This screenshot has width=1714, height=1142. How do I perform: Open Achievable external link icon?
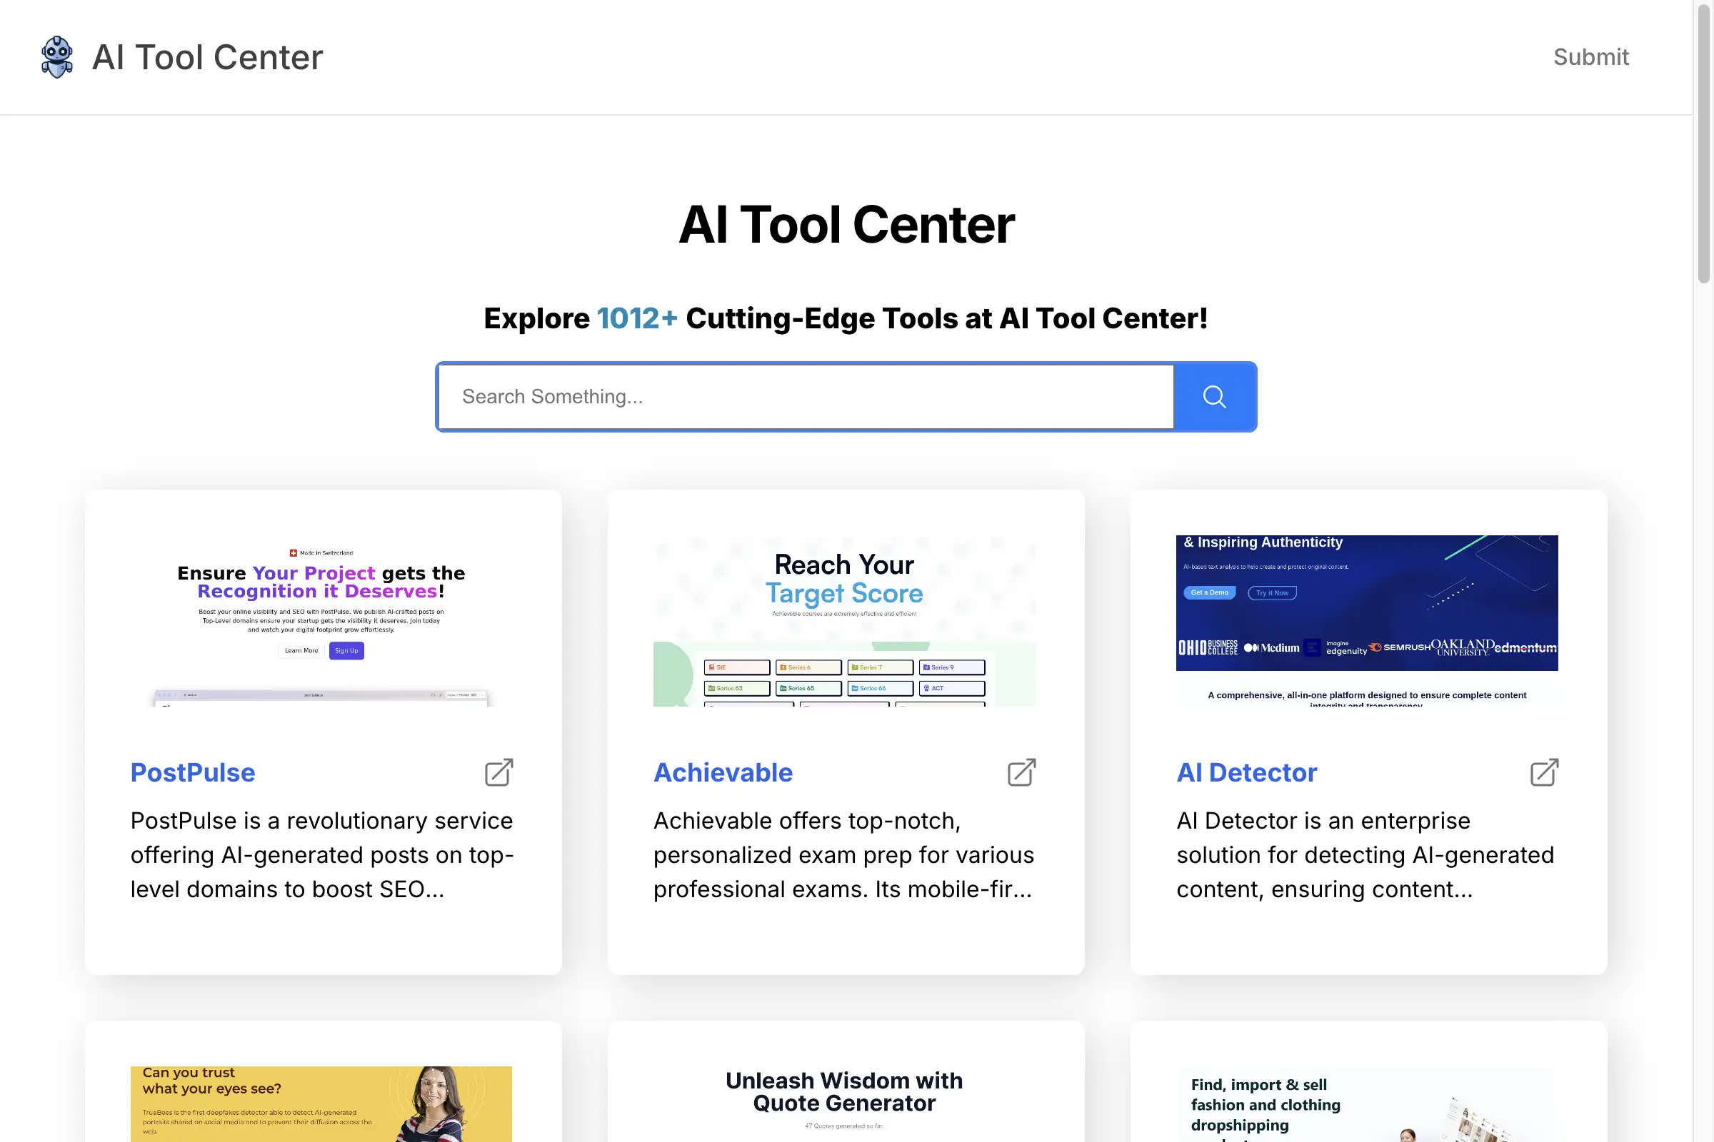[1021, 770]
